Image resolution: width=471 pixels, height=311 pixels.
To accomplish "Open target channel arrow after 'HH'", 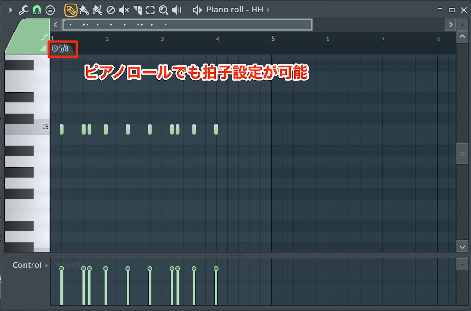I will click(x=268, y=10).
